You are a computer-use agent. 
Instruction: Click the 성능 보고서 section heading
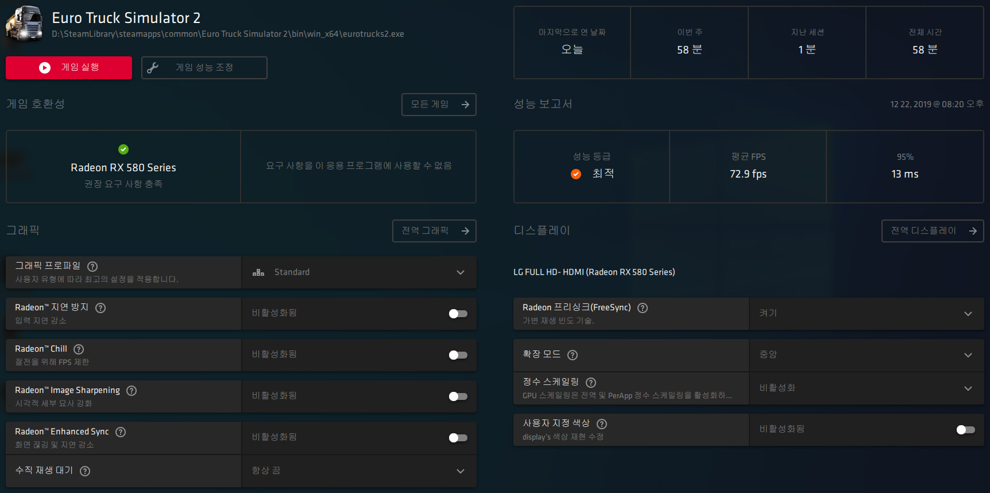click(543, 104)
